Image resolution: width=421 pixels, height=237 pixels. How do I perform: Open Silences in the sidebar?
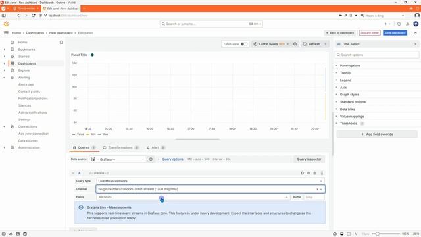(x=24, y=105)
